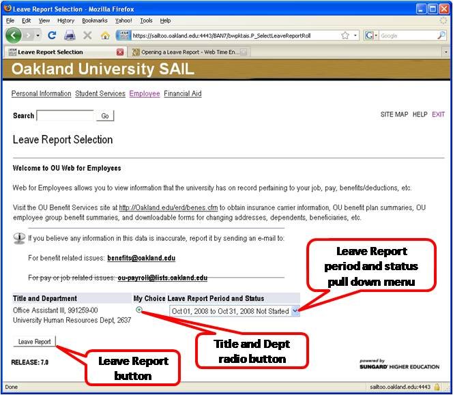Go to Home via house icon
The width and height of the screenshot is (453, 395).
click(104, 35)
